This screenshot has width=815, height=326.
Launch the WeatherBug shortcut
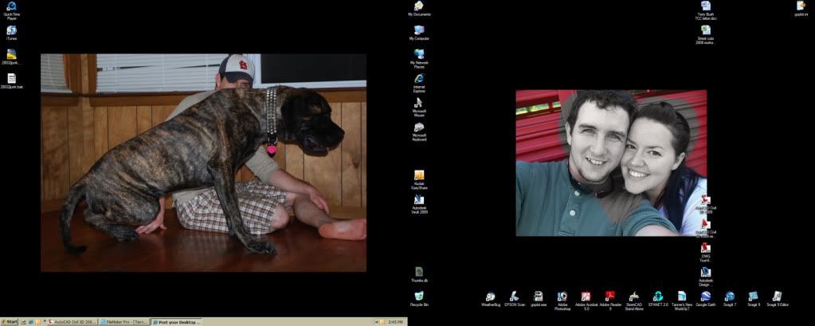pyautogui.click(x=490, y=299)
